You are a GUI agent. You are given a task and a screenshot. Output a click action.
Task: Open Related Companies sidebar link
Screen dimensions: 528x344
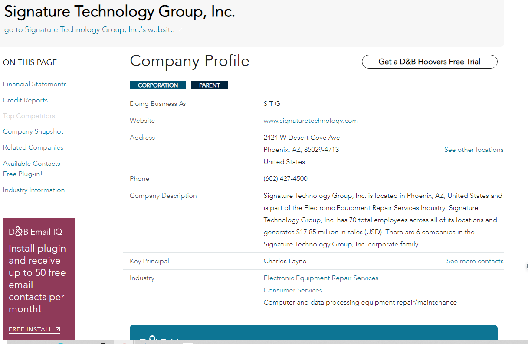33,147
